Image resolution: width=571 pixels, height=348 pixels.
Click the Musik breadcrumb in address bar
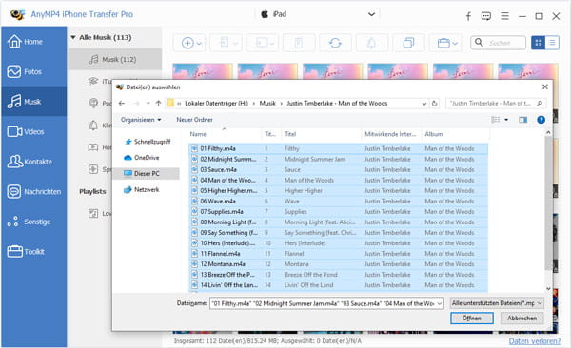(x=267, y=104)
